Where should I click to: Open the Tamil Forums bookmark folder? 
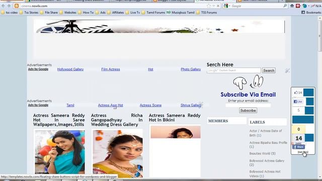pos(153,13)
